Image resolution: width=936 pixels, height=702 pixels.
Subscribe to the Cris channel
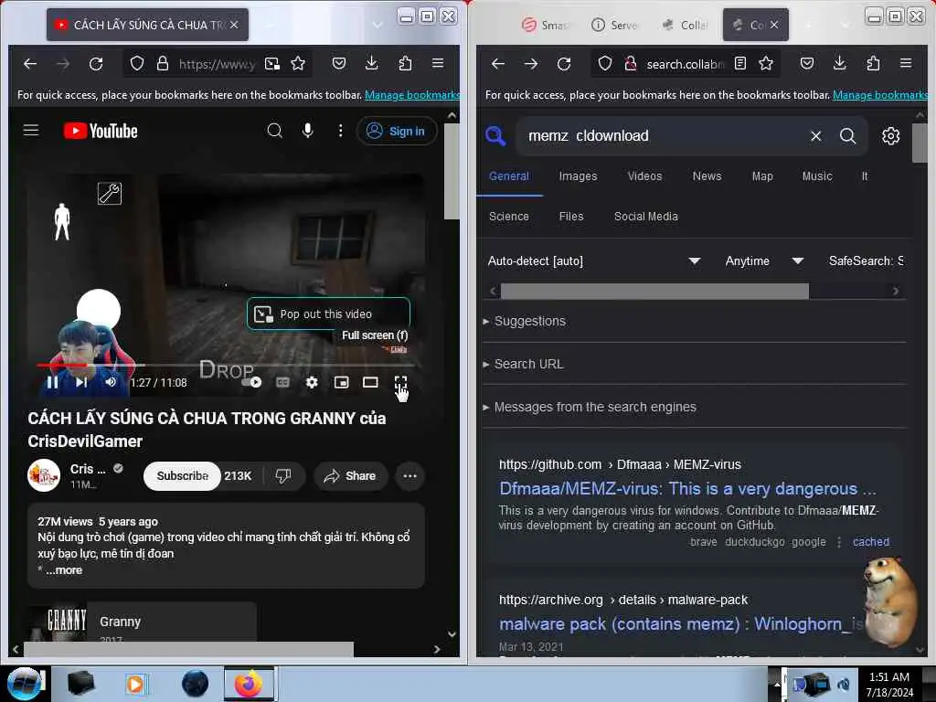coord(182,475)
